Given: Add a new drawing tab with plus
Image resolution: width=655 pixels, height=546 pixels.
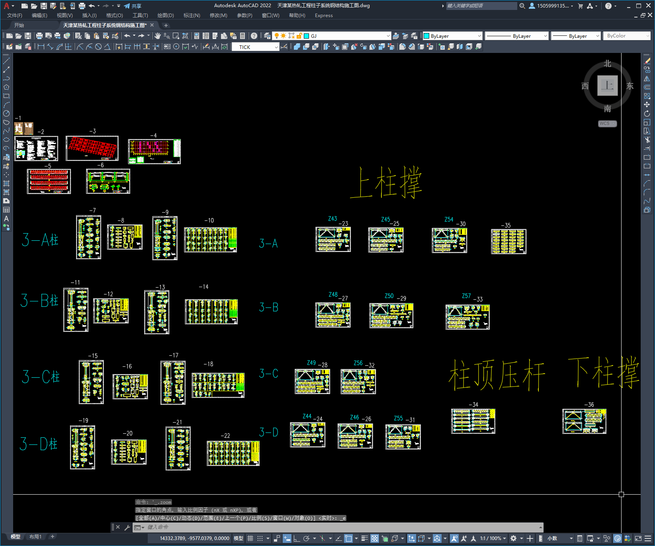Looking at the screenshot, I should (x=166, y=25).
